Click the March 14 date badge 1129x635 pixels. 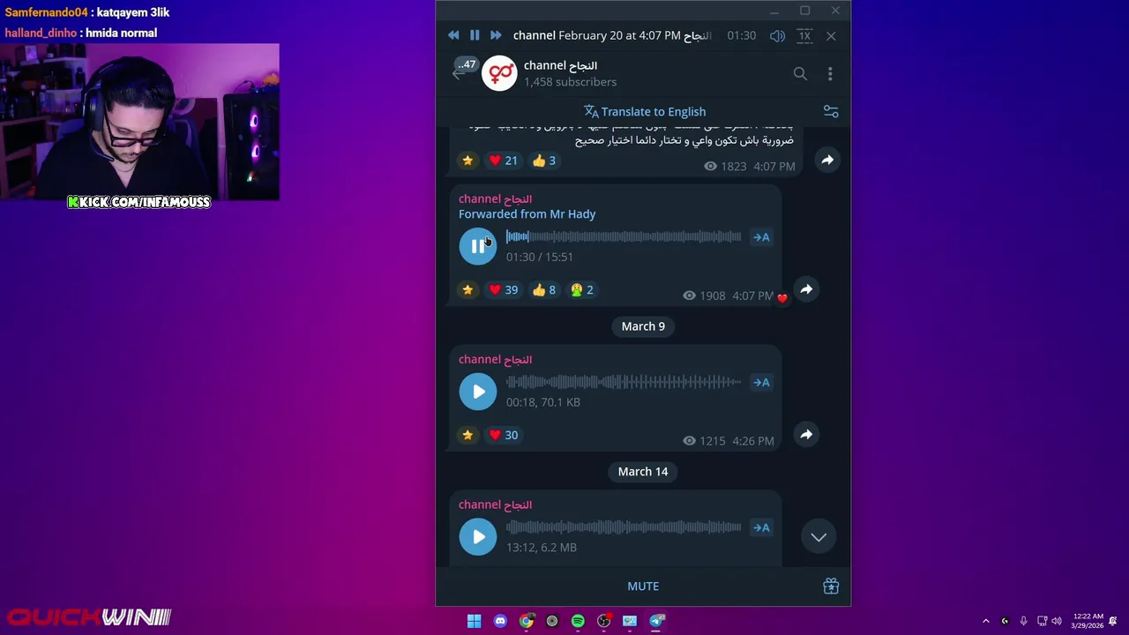coord(643,472)
